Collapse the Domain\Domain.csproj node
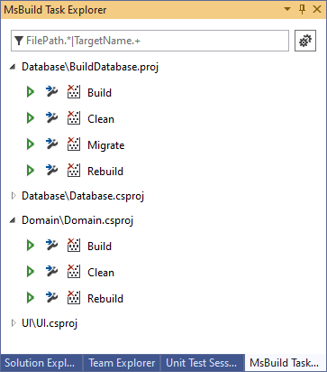The image size is (327, 372). click(x=13, y=220)
